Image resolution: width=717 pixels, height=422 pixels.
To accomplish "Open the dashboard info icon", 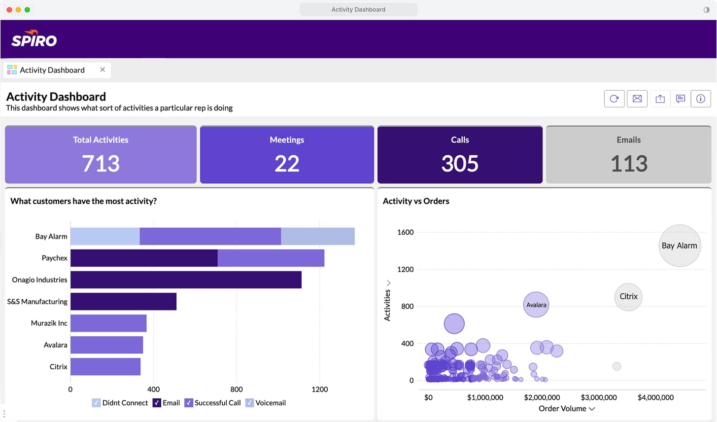I will pyautogui.click(x=701, y=99).
